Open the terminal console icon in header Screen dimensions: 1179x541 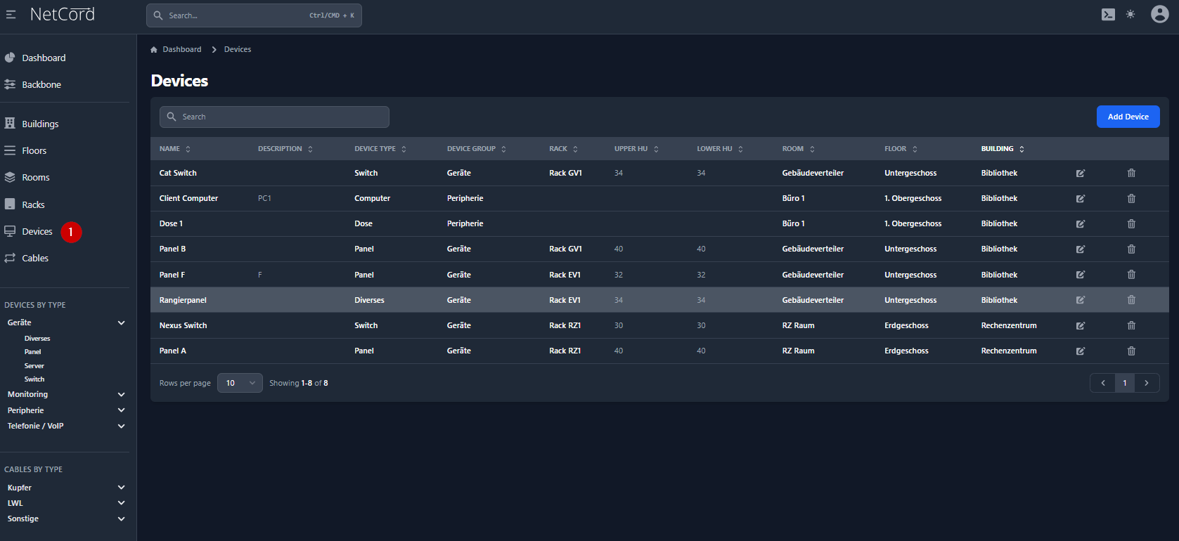(1108, 15)
